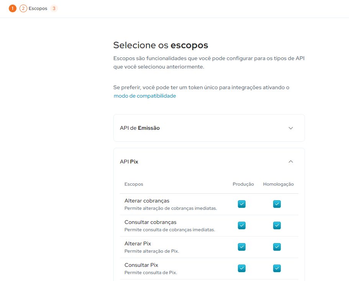349x281 pixels.
Task: Click step 1 circle in stepper
Action: [13, 8]
